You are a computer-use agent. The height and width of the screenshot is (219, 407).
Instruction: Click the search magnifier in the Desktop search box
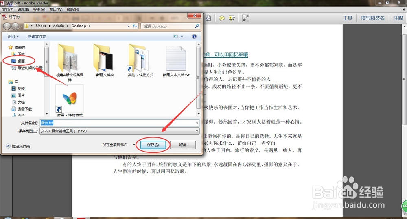[197, 26]
